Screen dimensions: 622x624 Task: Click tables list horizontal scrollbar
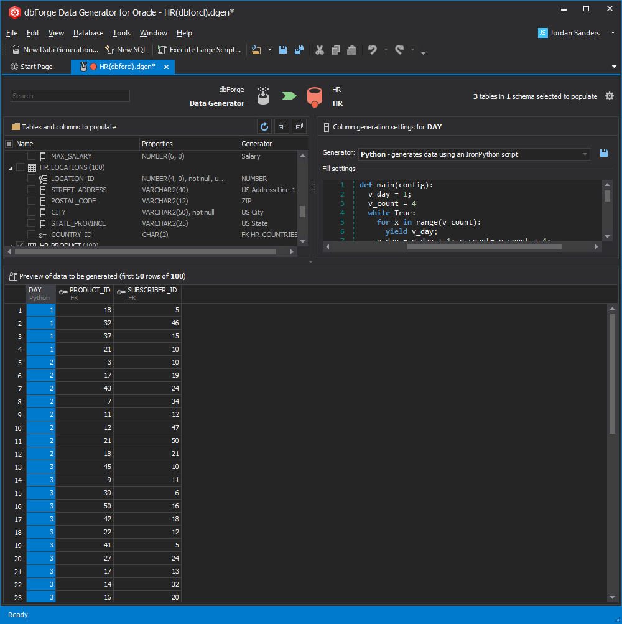[x=146, y=251]
